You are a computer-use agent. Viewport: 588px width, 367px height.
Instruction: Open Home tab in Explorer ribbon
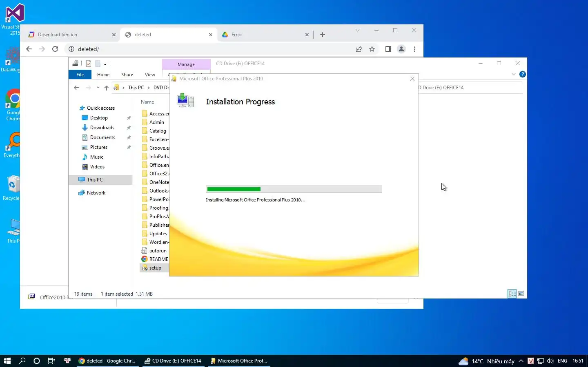103,75
